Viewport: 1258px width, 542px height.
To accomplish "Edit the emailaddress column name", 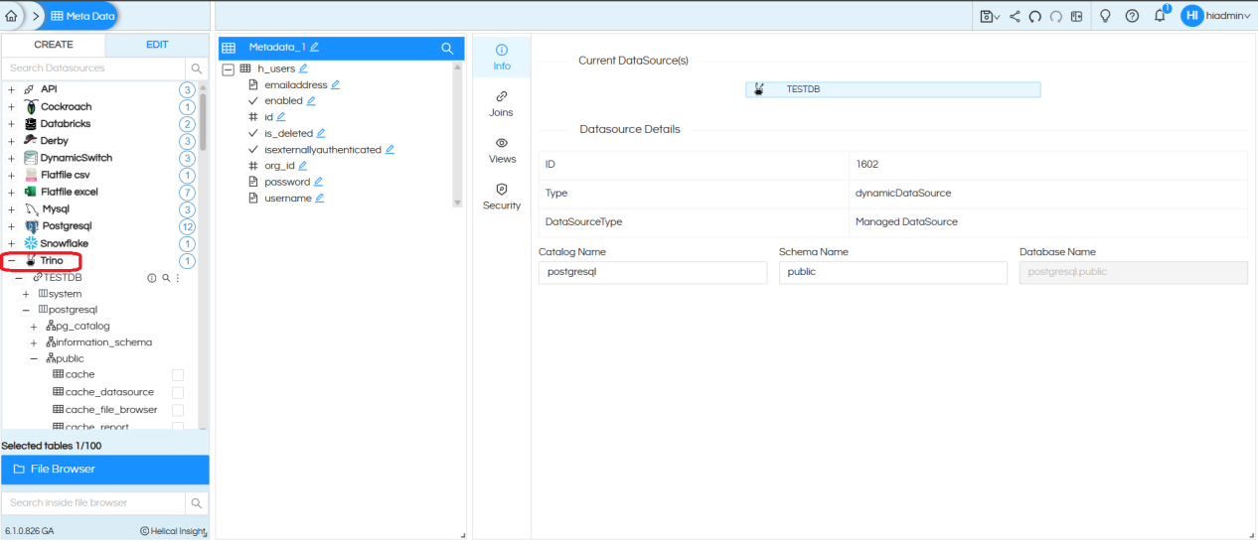I will point(336,85).
